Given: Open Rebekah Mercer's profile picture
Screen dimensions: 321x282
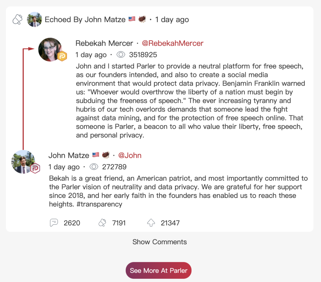Looking at the screenshot, I should pos(50,50).
